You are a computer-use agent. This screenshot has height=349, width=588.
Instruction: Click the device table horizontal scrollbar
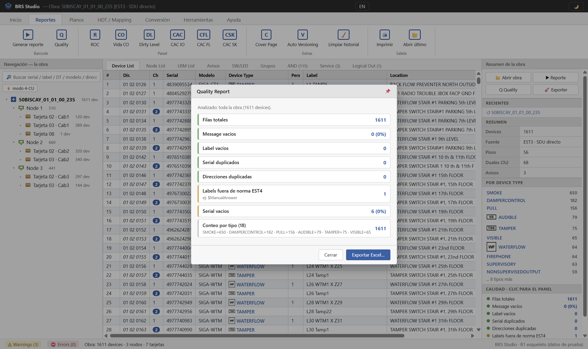point(257,336)
